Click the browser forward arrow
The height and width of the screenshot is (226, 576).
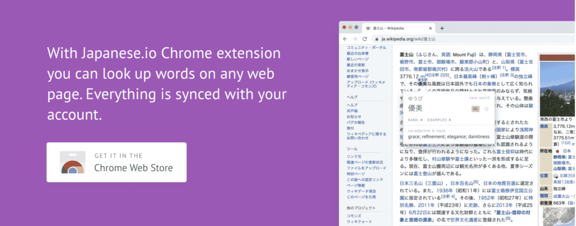tap(354, 39)
